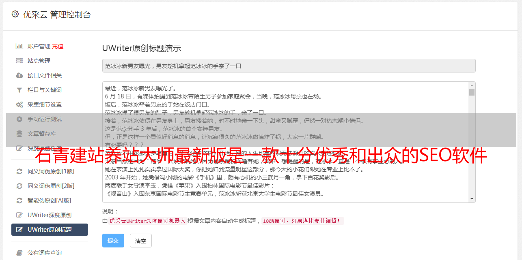Click the gear icon beside 优采云 管理控制台
Screen dimensions: 522x260
click(15, 14)
